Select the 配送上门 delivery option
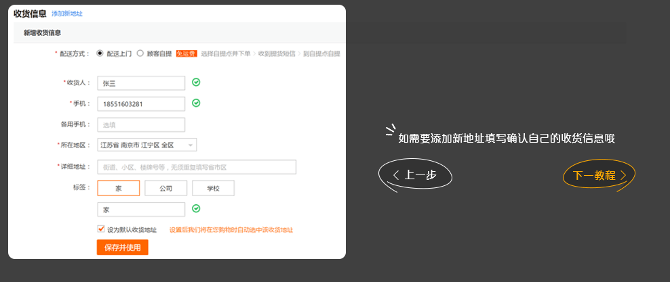 pos(100,53)
